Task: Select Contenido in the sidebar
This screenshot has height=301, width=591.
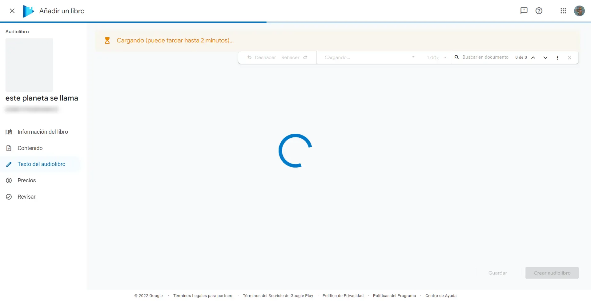Action: 30,148
